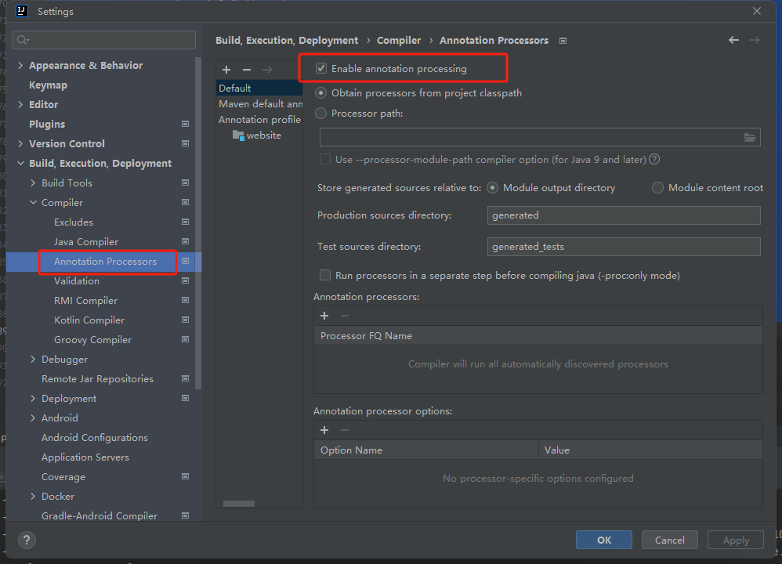Expand the Appearance & Behavior section
The image size is (782, 564).
coord(19,65)
